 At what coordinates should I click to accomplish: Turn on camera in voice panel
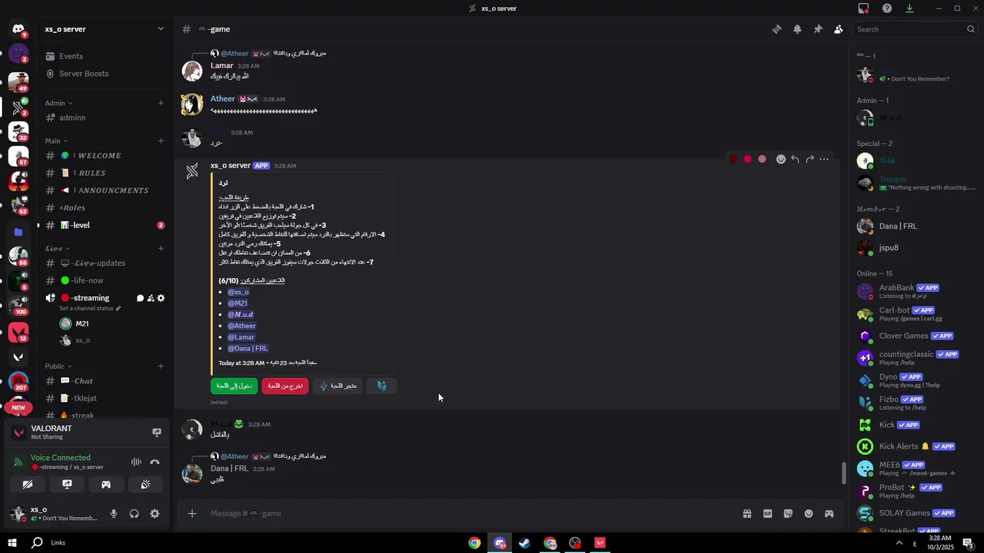(x=28, y=485)
